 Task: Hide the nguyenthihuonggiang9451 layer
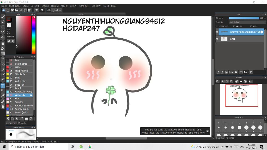click(217, 32)
